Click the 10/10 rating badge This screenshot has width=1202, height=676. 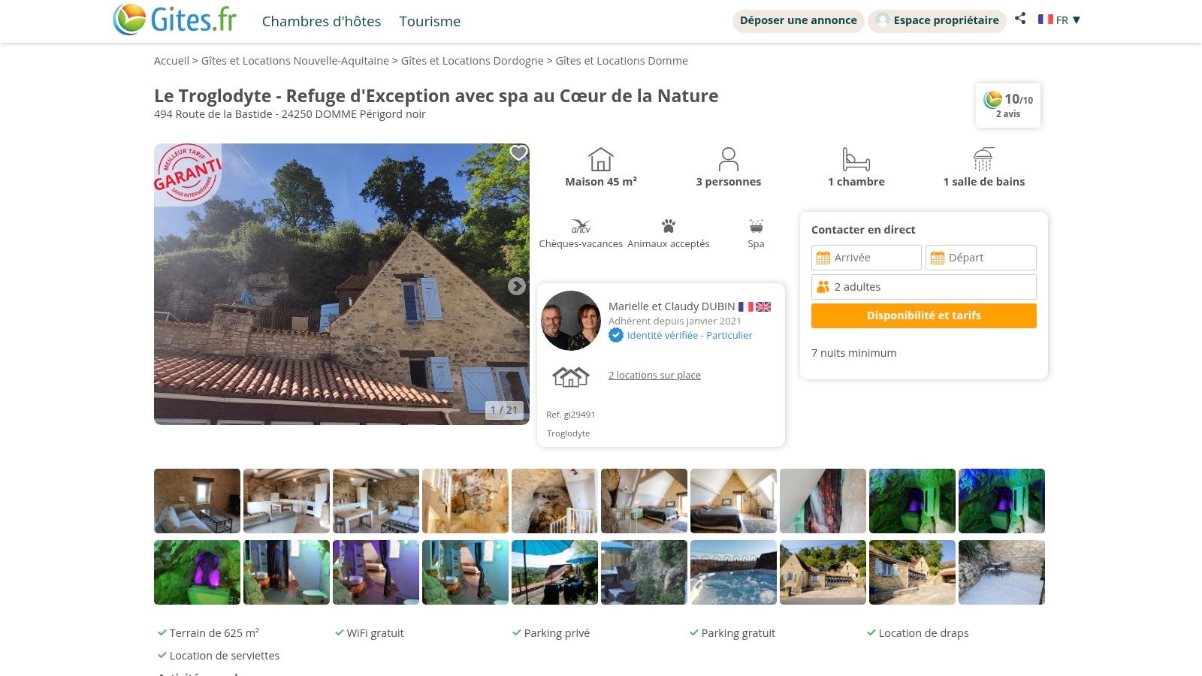(1008, 105)
